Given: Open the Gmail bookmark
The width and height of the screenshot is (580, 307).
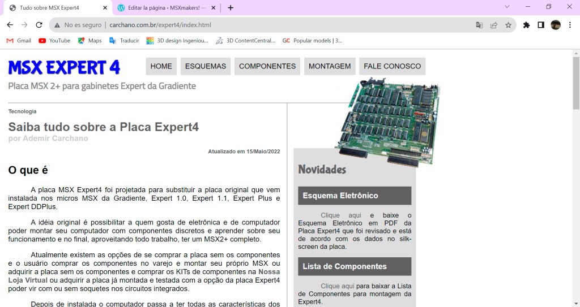Looking at the screenshot, I should pyautogui.click(x=19, y=41).
